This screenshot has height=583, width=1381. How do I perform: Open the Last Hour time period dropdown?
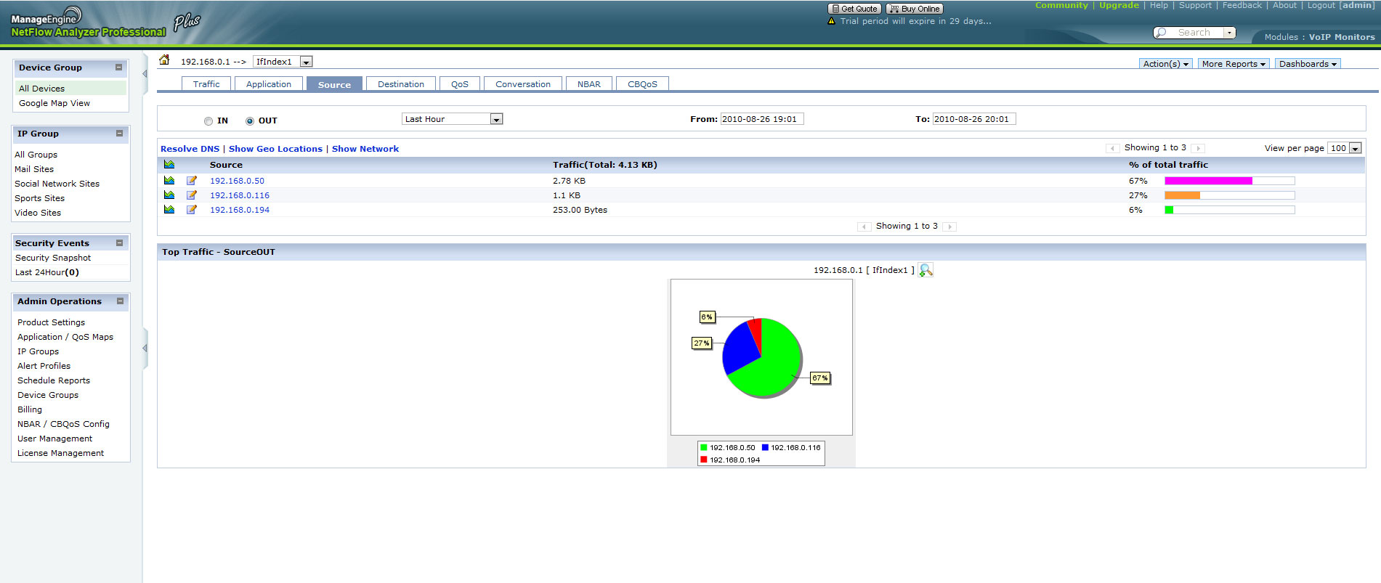pyautogui.click(x=452, y=119)
